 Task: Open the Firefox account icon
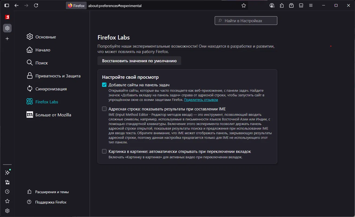[x=272, y=5]
